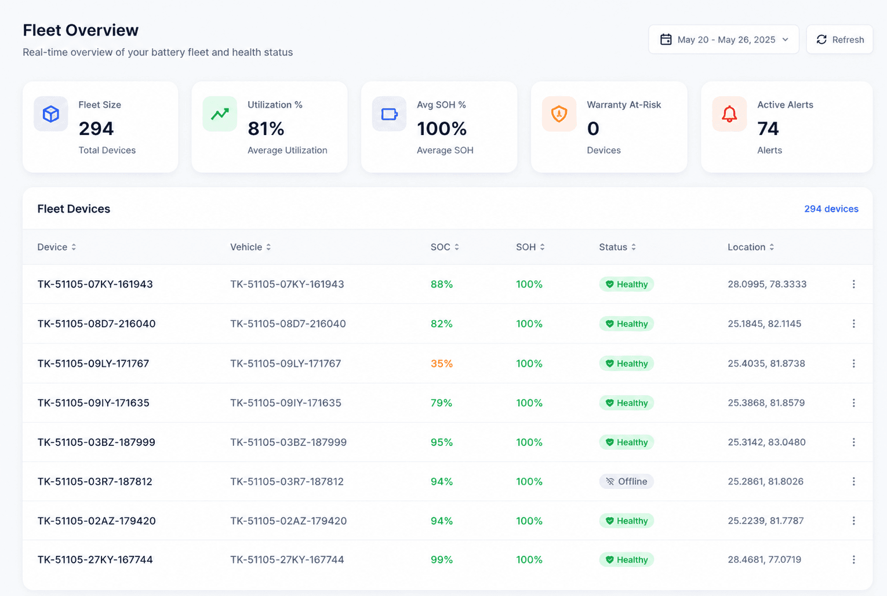Click the Fleet Devices table title
This screenshot has height=596, width=887.
(74, 209)
